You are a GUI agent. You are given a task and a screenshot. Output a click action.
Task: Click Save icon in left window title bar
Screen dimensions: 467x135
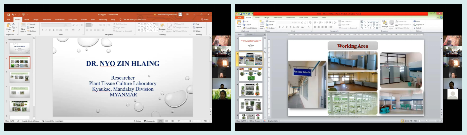8,15
